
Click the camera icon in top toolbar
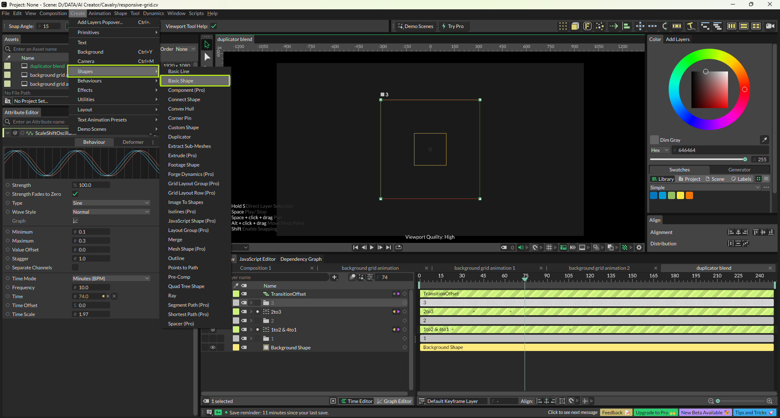[x=769, y=26]
